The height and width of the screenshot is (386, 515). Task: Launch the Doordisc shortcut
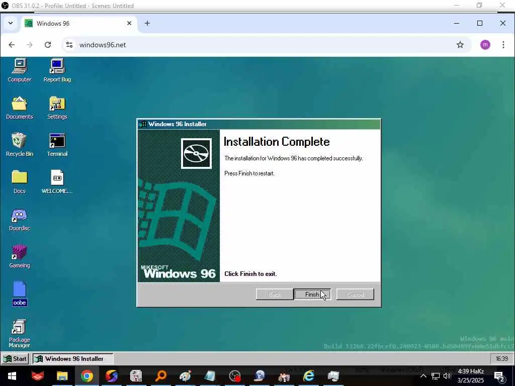20,219
